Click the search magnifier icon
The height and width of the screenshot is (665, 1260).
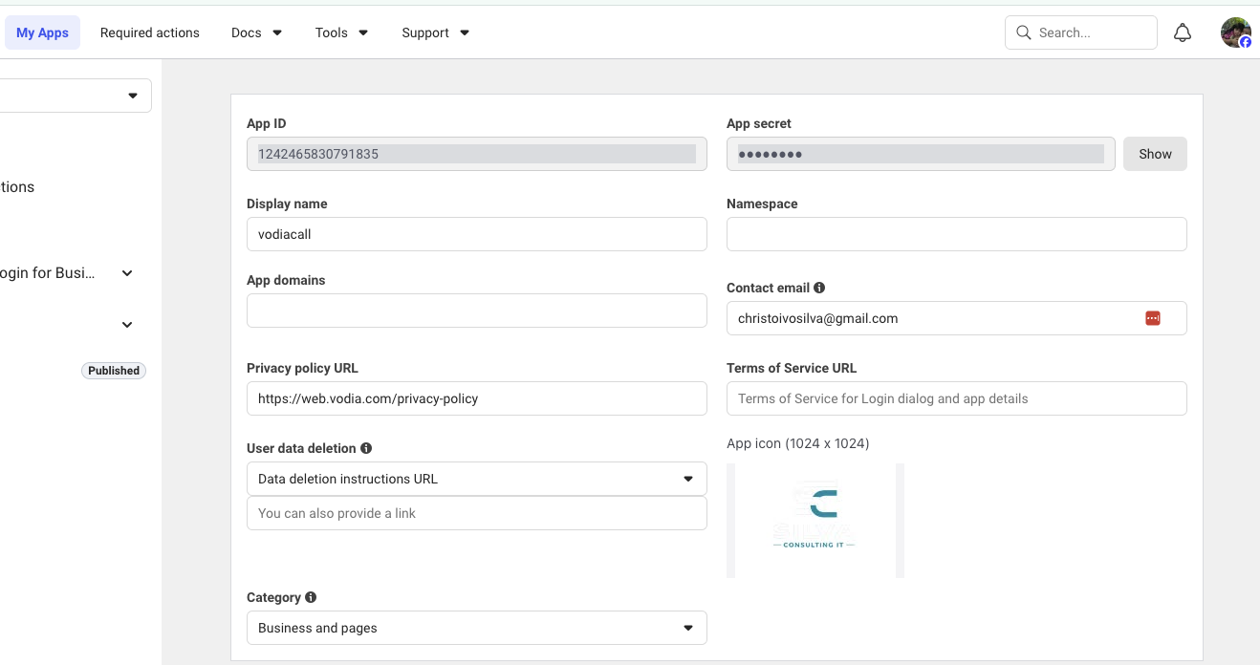(x=1024, y=32)
